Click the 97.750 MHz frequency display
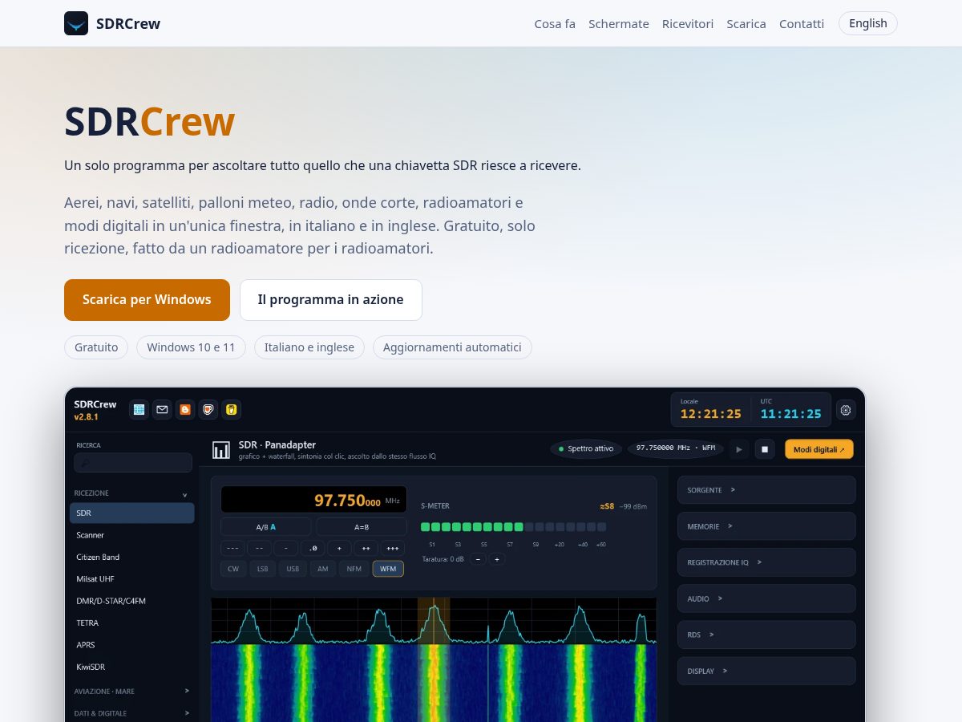The height and width of the screenshot is (722, 962). [x=313, y=500]
